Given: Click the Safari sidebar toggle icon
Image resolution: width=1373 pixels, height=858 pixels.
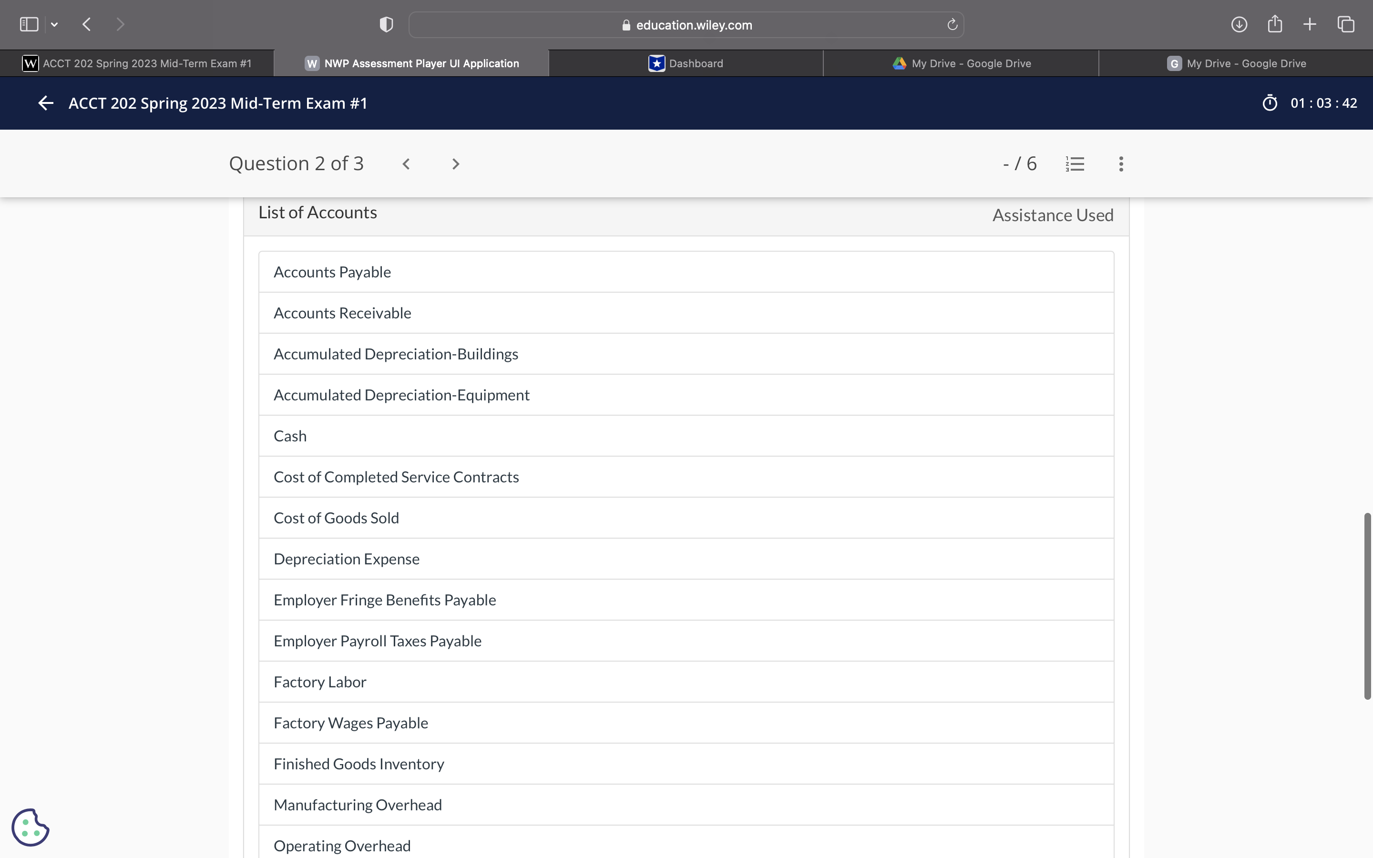Looking at the screenshot, I should [x=29, y=24].
